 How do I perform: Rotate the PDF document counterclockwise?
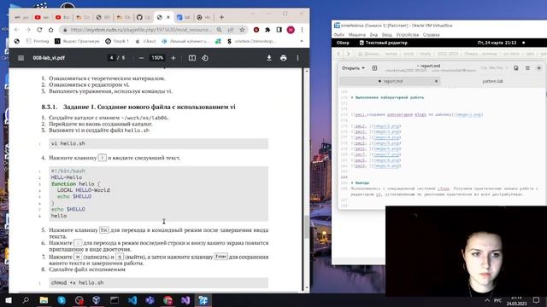205,58
